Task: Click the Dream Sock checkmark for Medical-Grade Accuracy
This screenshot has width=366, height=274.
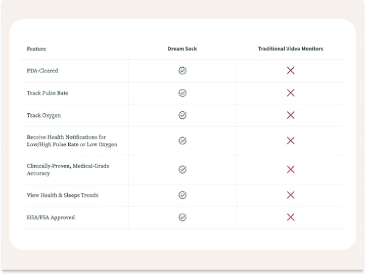Action: pyautogui.click(x=182, y=169)
